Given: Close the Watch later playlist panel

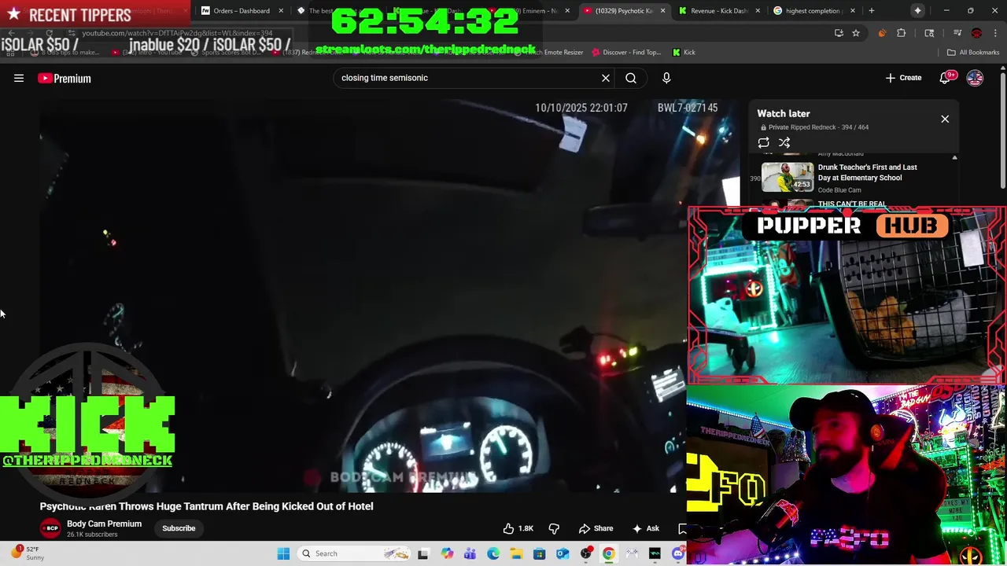Looking at the screenshot, I should coord(945,119).
